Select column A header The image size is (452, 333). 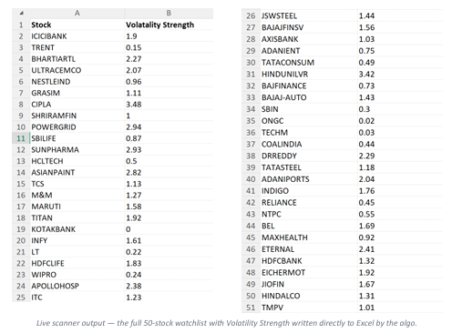[77, 13]
